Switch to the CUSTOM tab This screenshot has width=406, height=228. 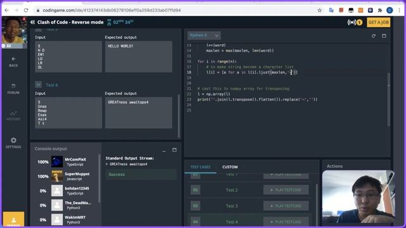230,167
